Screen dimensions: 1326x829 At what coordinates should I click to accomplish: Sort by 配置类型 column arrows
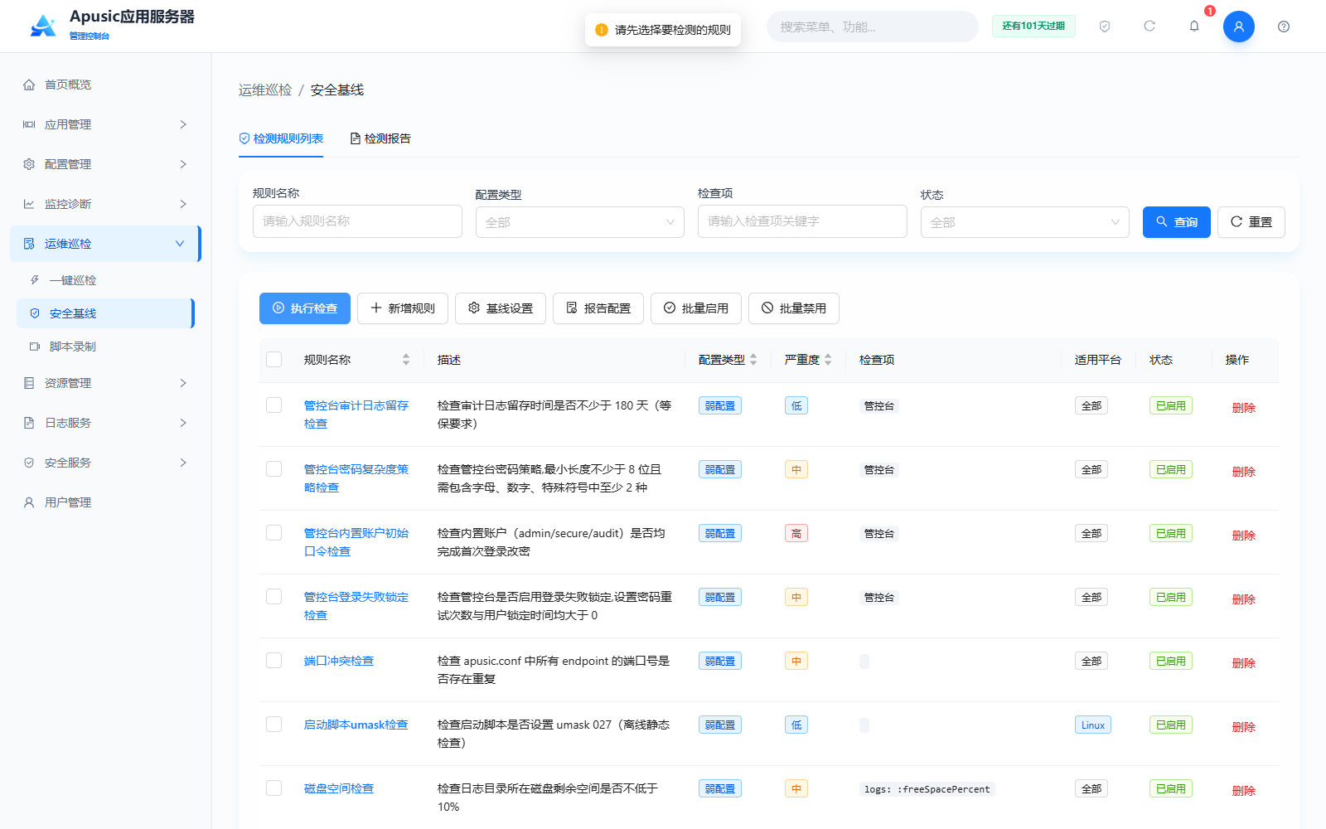pyautogui.click(x=753, y=360)
